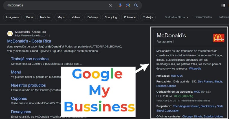Follow the Wikipedia link in the description
This screenshot has width=229, height=119.
pos(195,68)
